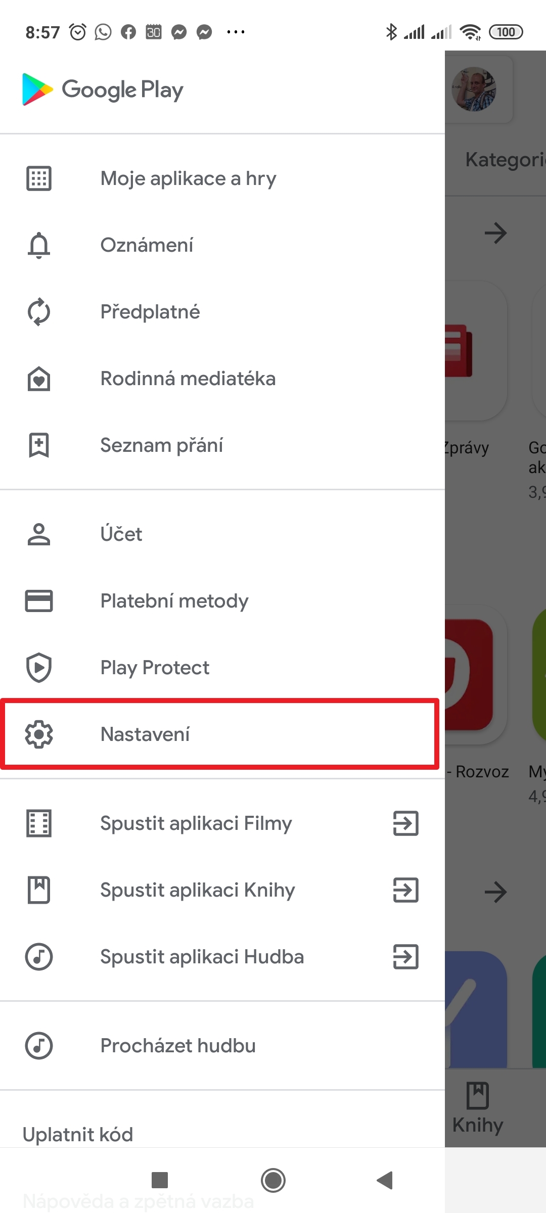Tap the Moje aplikace a hry grid icon
The width and height of the screenshot is (546, 1213).
coord(39,178)
